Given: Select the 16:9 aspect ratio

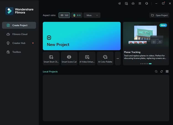Looking at the screenshot, I should 64,15.
